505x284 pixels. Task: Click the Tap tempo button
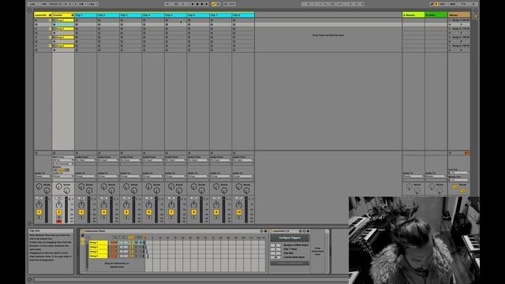click(44, 4)
